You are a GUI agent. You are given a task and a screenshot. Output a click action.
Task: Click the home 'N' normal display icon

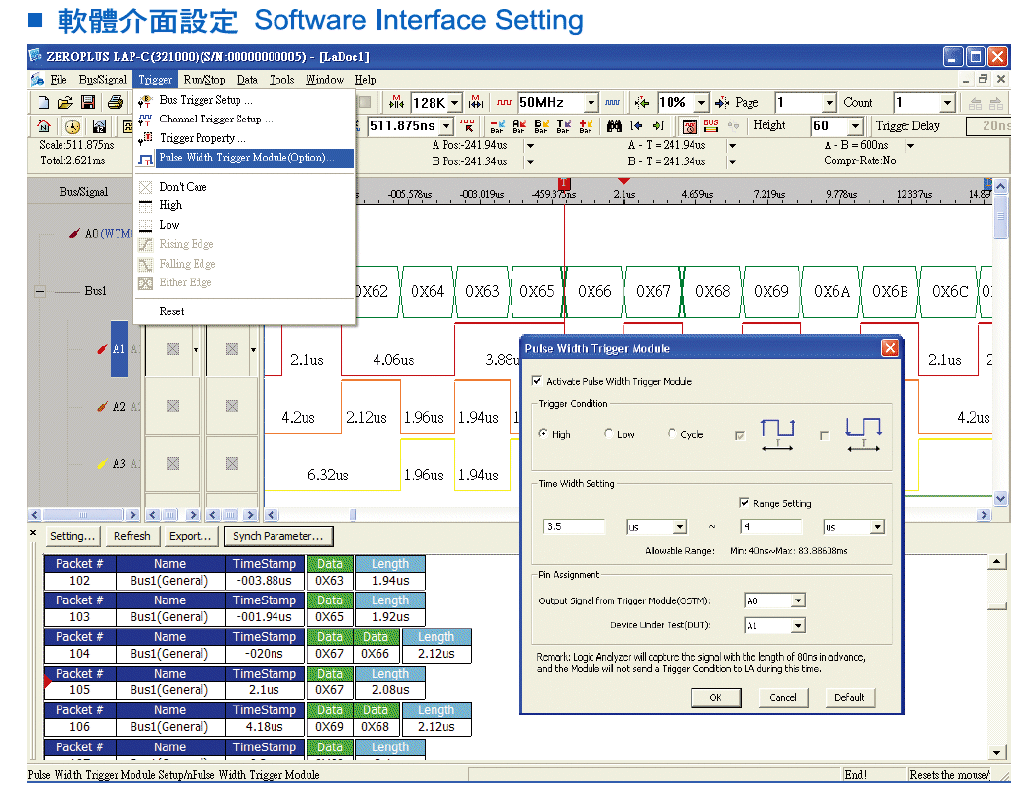point(43,126)
